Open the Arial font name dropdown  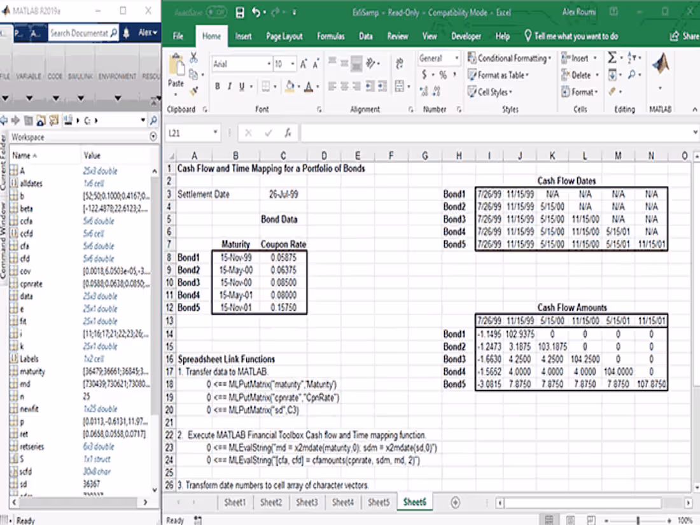[268, 64]
